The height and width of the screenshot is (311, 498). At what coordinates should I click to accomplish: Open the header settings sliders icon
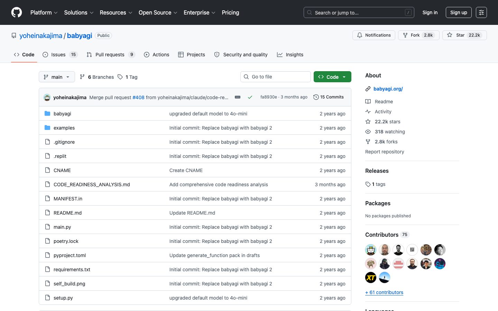[x=481, y=12]
